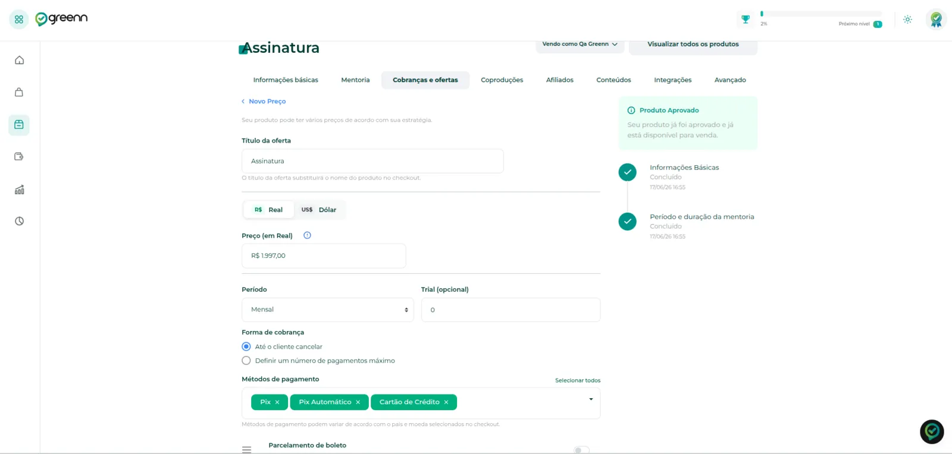
Task: Switch to Mentoria tab
Action: [355, 80]
